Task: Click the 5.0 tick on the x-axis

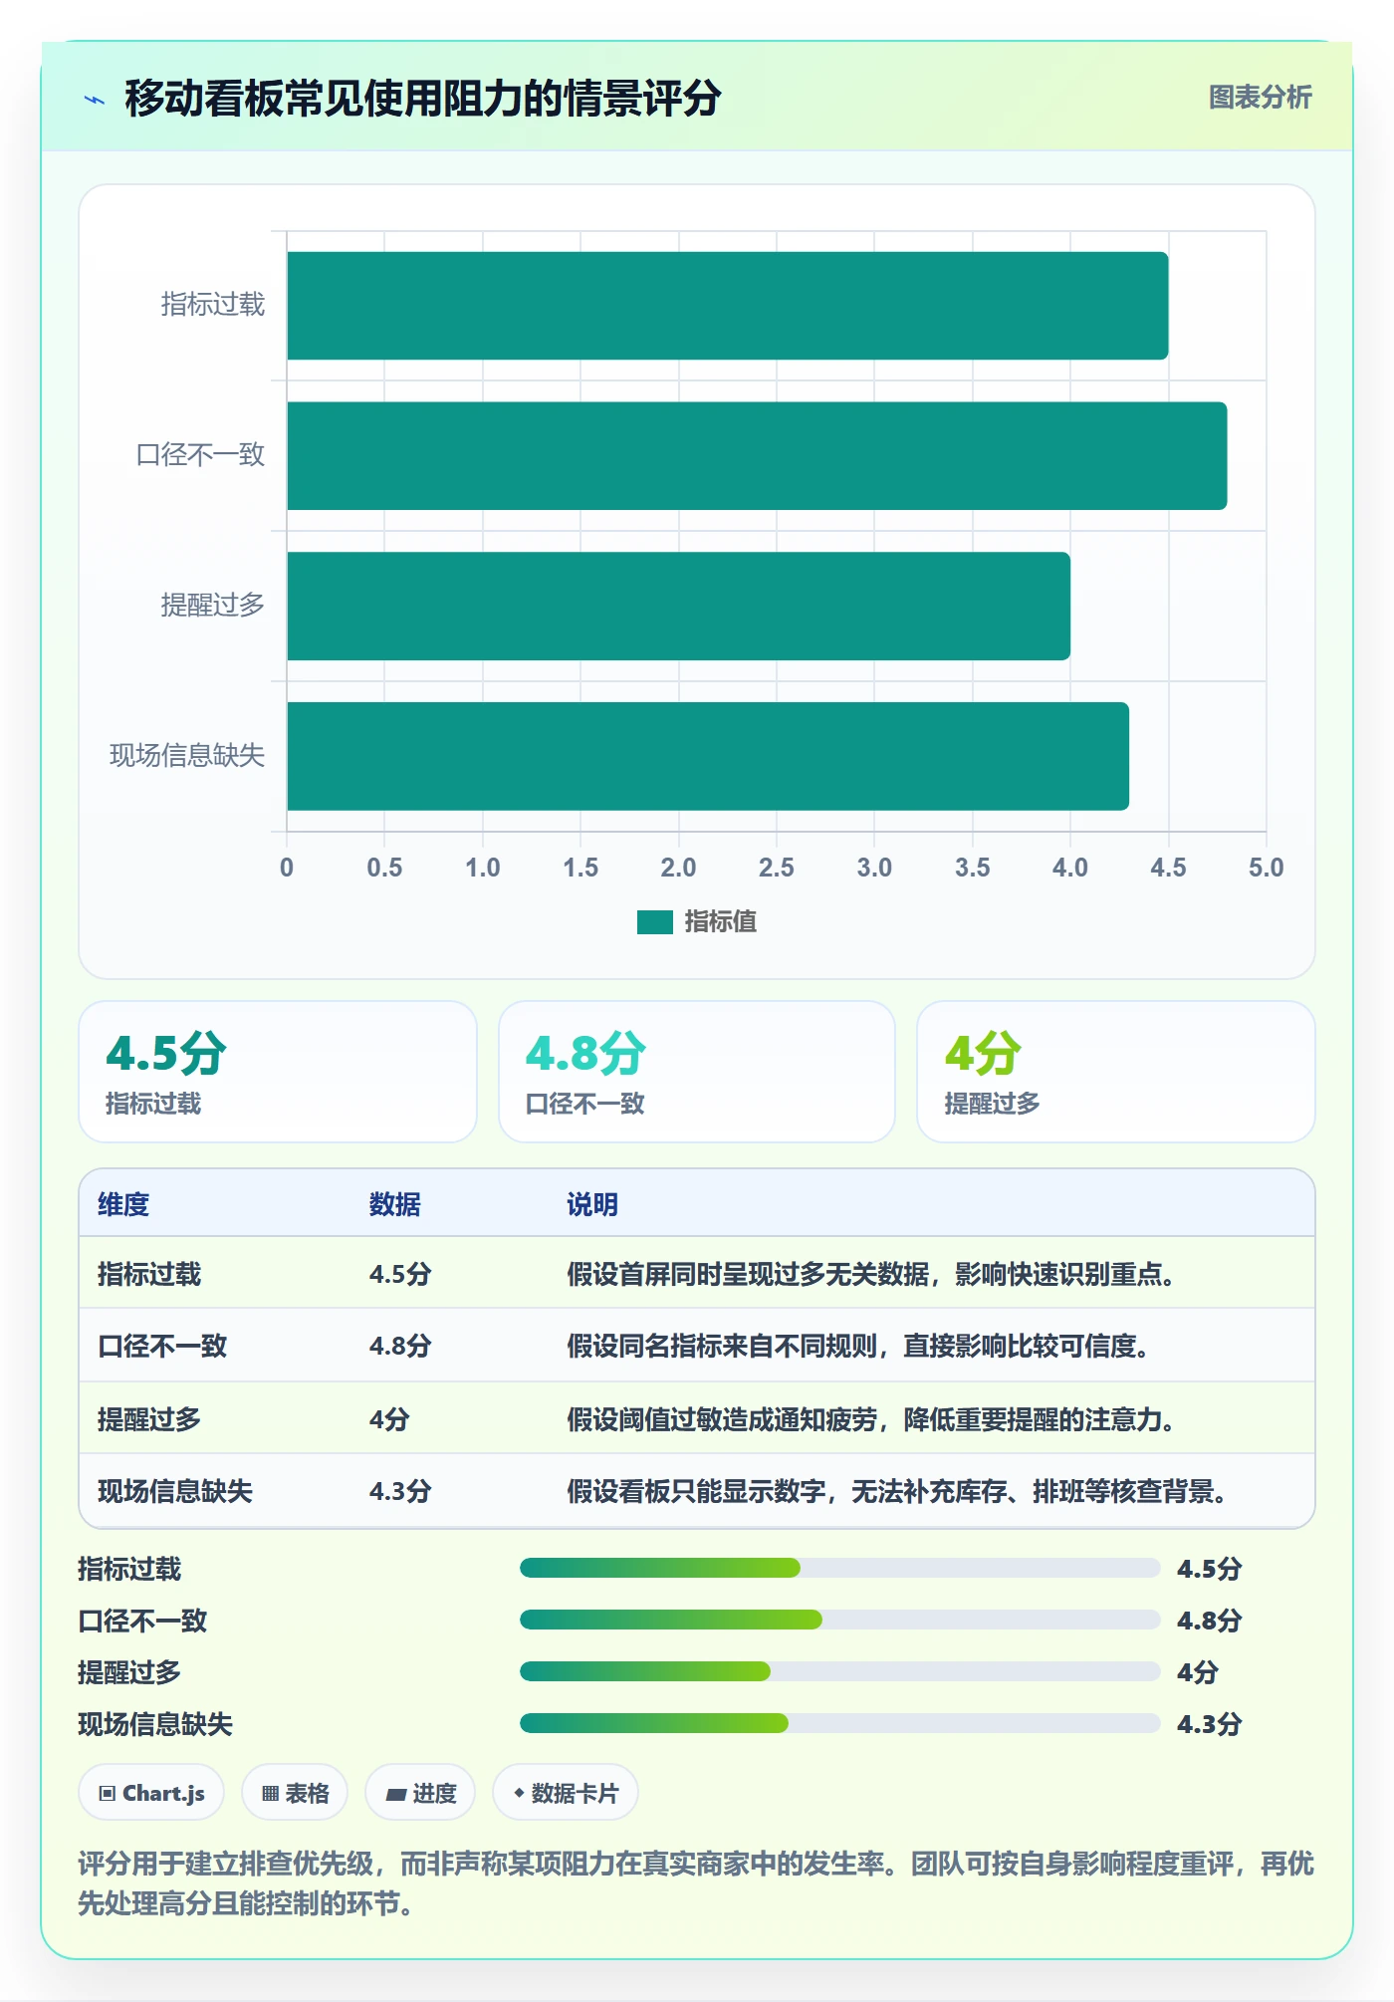Action: (1266, 868)
